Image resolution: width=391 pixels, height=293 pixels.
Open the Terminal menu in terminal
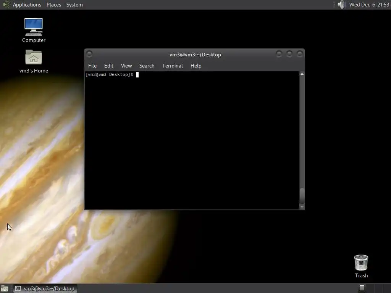(x=173, y=66)
